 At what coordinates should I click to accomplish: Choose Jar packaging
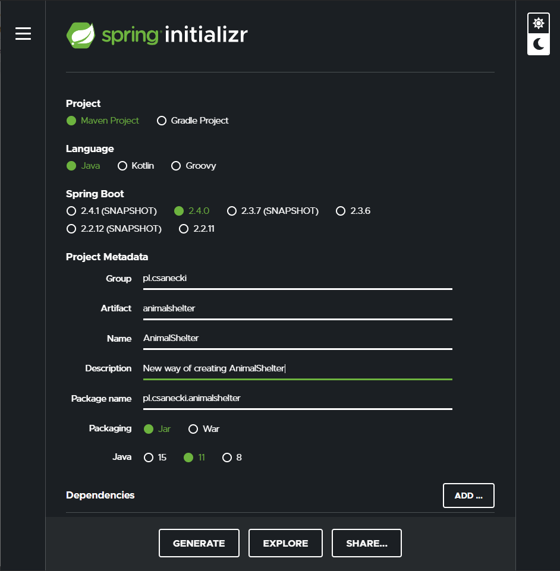point(158,429)
